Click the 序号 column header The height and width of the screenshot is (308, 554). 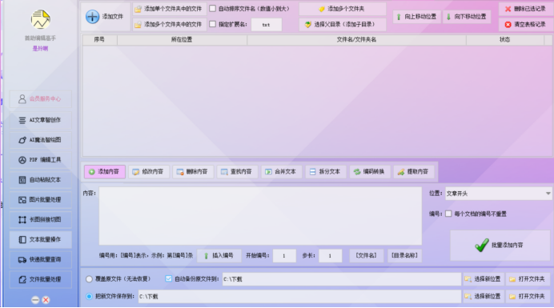pos(99,39)
